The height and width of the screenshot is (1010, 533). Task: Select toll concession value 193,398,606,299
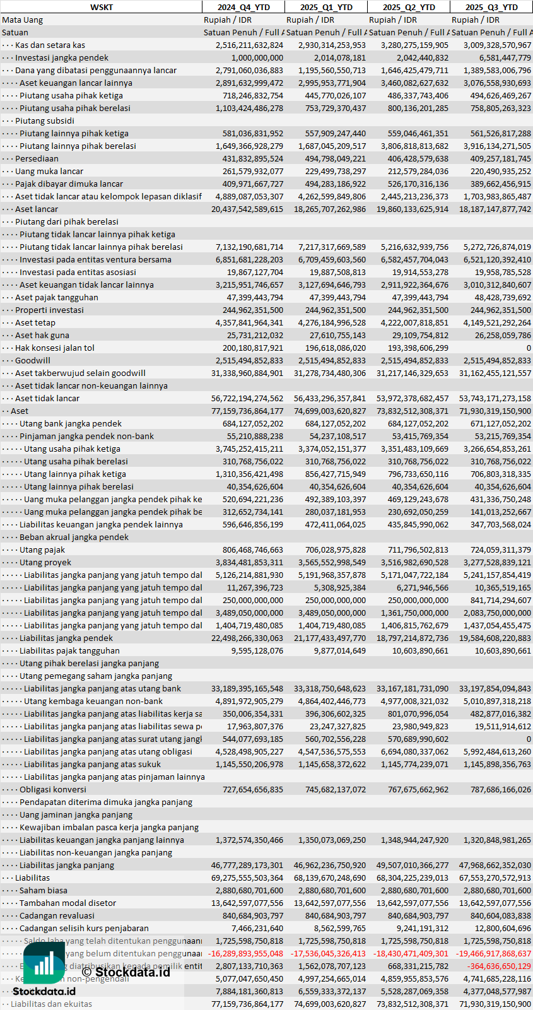[418, 348]
